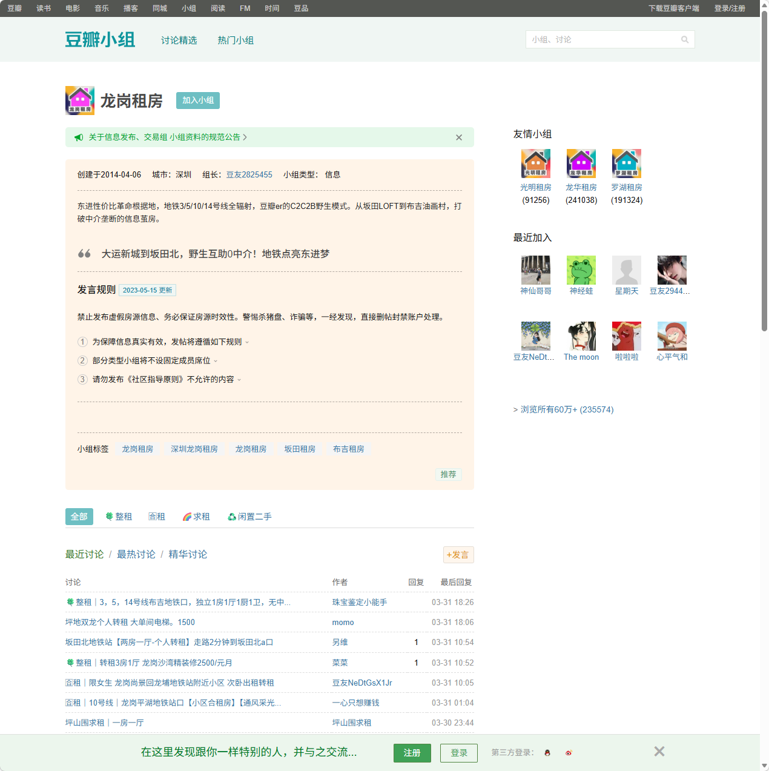
Task: Click the search magnifier icon
Action: pos(685,39)
